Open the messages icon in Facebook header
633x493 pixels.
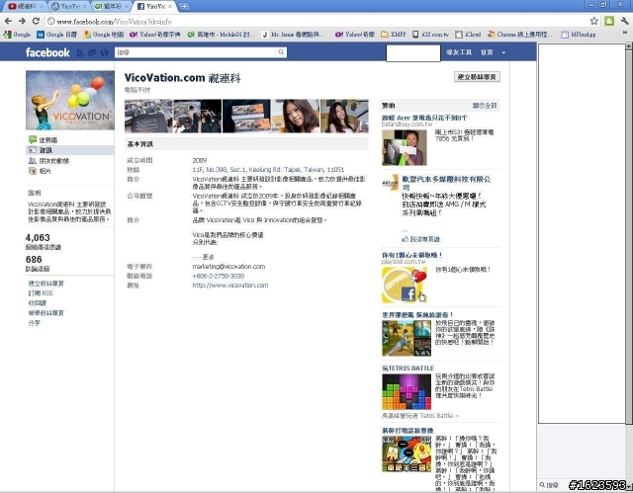pyautogui.click(x=92, y=52)
